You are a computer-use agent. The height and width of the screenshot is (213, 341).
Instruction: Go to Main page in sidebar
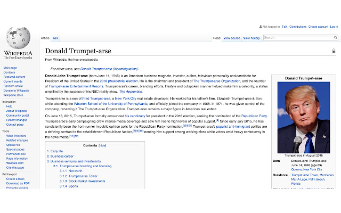(10, 68)
